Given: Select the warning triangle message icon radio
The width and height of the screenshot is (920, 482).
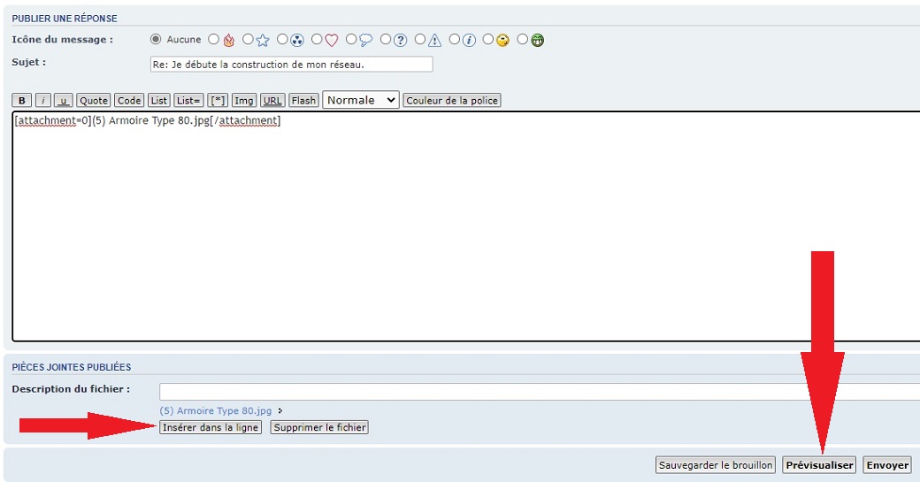Looking at the screenshot, I should point(420,40).
